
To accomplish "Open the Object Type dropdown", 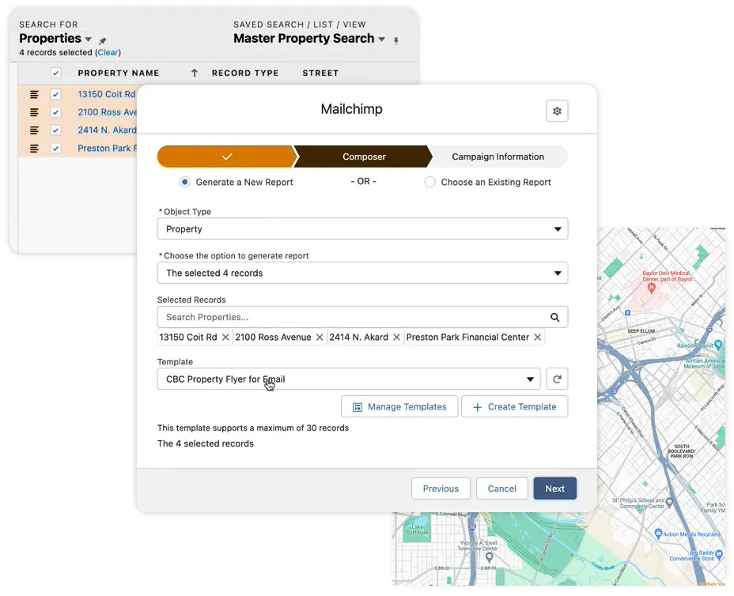I will [x=363, y=228].
